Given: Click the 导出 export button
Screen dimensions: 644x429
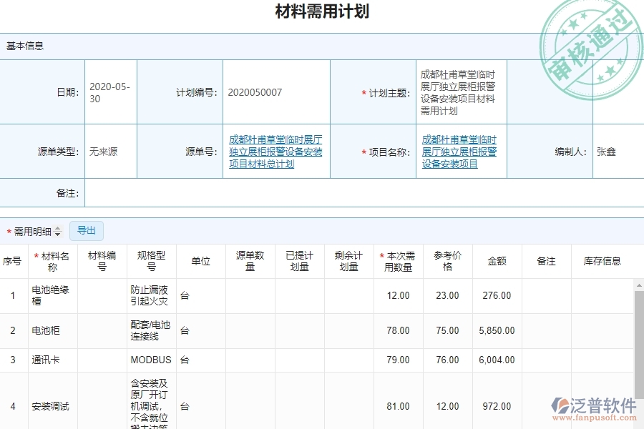Looking at the screenshot, I should click(87, 230).
